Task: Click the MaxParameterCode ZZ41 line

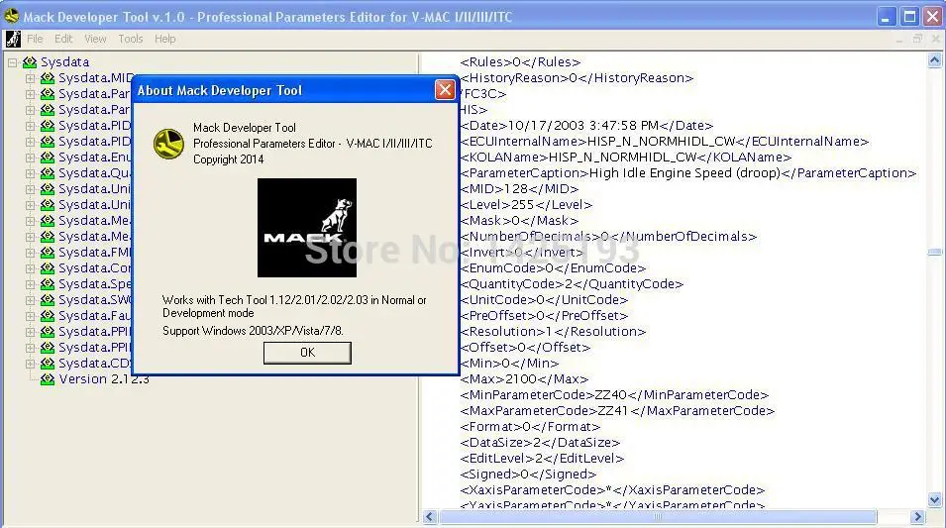Action: tap(617, 411)
